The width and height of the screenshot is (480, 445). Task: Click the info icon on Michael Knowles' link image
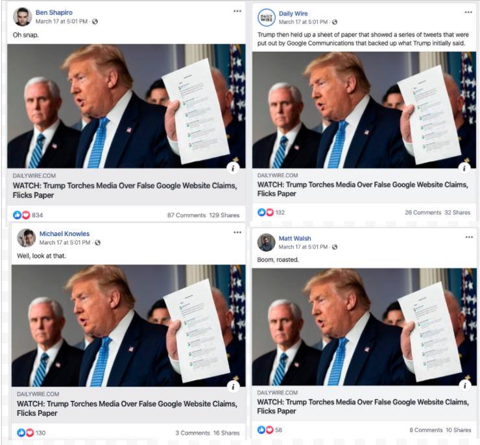(x=234, y=387)
